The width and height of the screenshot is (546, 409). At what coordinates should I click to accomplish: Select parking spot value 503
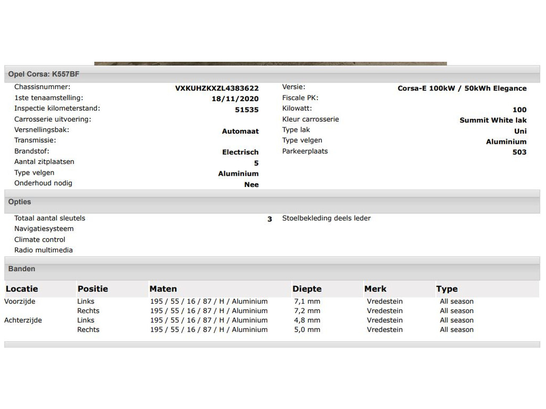pos(519,152)
